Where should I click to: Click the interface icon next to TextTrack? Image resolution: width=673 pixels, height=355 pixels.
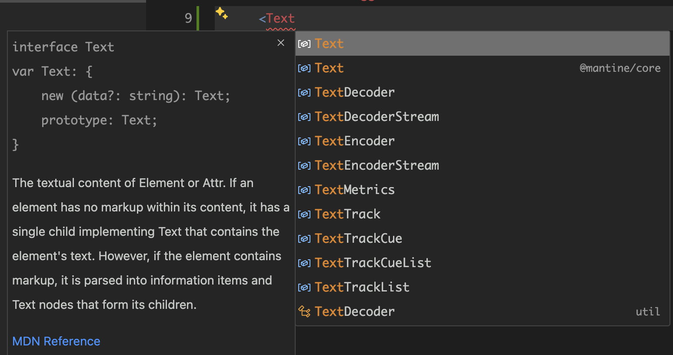[304, 214]
